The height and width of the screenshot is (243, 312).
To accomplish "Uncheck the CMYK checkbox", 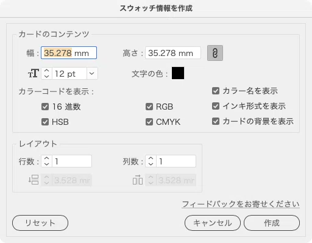I will click(x=149, y=122).
